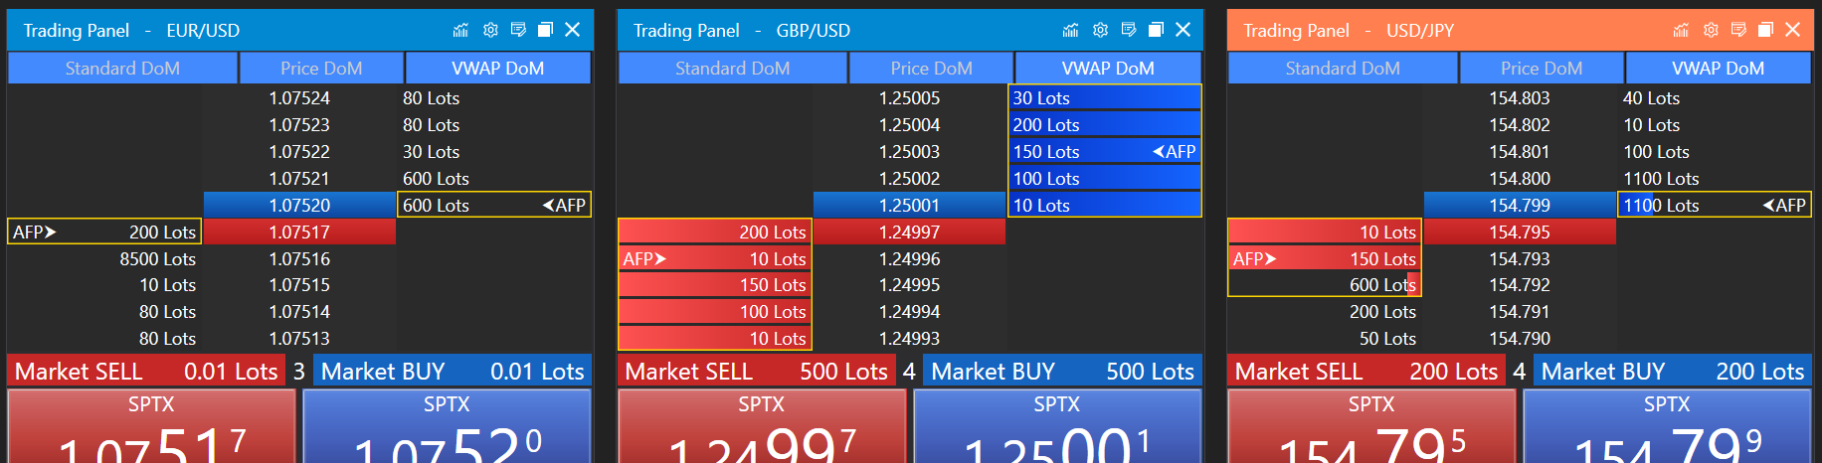
Task: Select VWAP DoM tab in USD/JPY panel
Action: 1718,69
